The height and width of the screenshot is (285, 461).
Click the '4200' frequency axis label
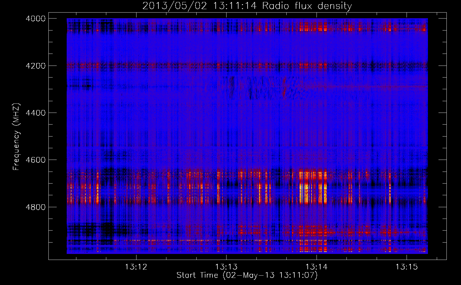point(36,66)
